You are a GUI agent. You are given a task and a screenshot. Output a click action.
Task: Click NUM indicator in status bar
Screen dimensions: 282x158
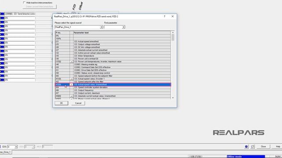278,157
